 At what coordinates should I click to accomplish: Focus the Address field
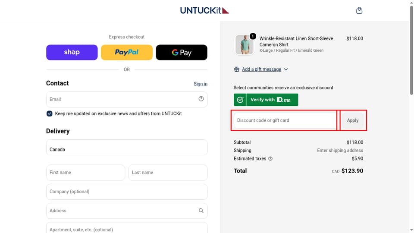(x=127, y=211)
